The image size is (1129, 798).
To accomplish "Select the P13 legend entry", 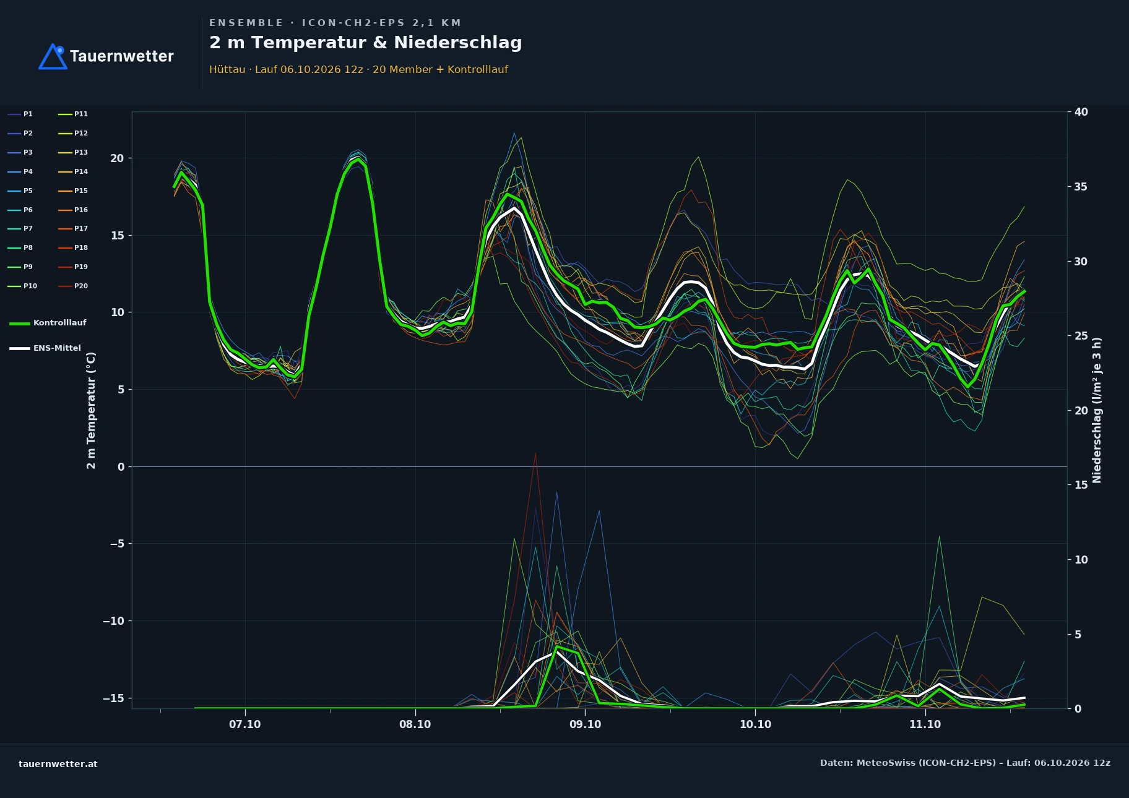I will (73, 152).
